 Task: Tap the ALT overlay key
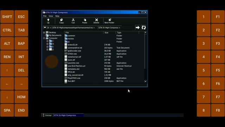click(7, 43)
